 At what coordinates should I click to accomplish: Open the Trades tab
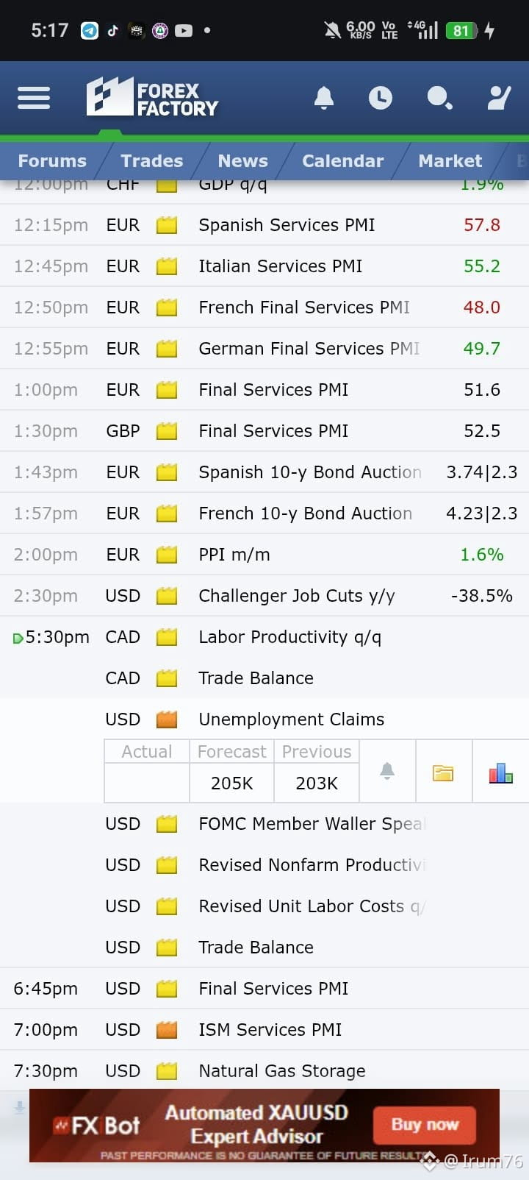click(152, 161)
